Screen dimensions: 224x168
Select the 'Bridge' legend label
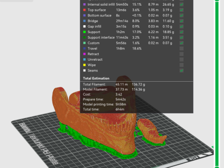(93, 21)
